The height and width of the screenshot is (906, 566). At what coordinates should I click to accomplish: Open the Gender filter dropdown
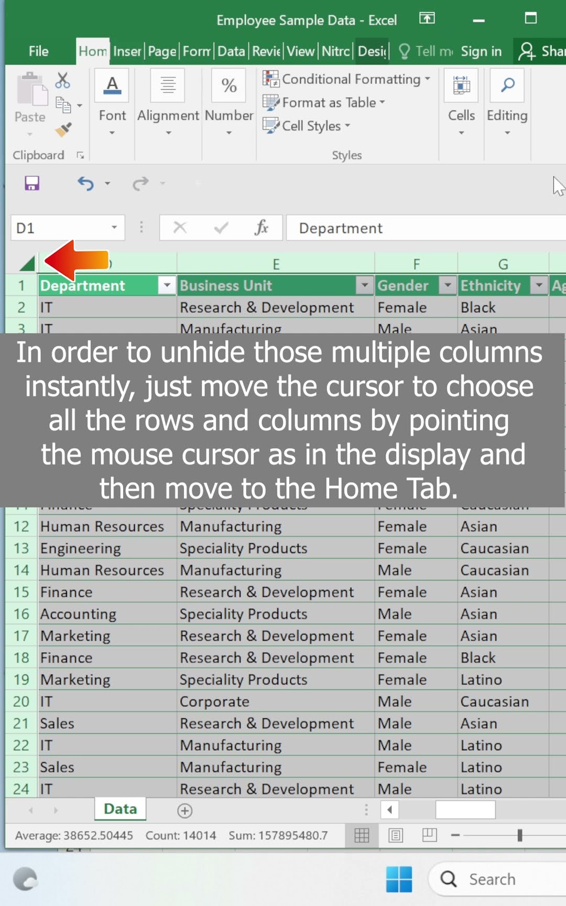pos(448,285)
